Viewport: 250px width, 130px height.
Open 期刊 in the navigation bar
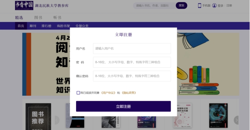(33, 26)
